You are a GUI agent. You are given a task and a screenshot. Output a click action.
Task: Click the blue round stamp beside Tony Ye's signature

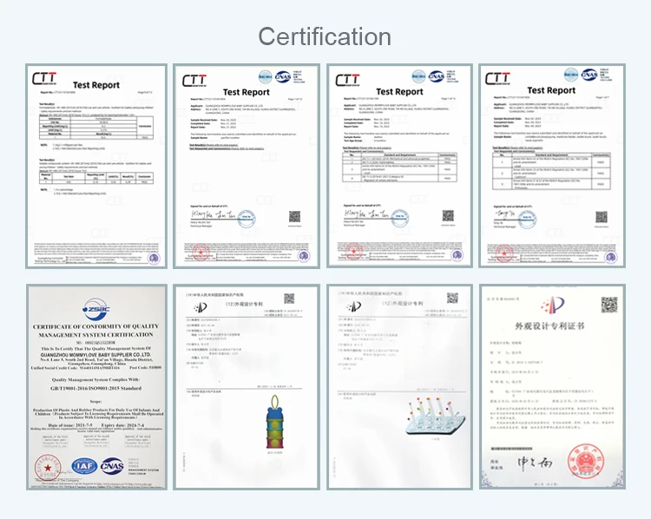[x=527, y=220]
